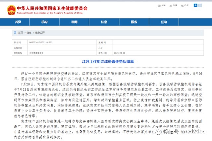
Task: Click the article title 江苏工作组完成处置任务后撤离
Action: [x=108, y=62]
